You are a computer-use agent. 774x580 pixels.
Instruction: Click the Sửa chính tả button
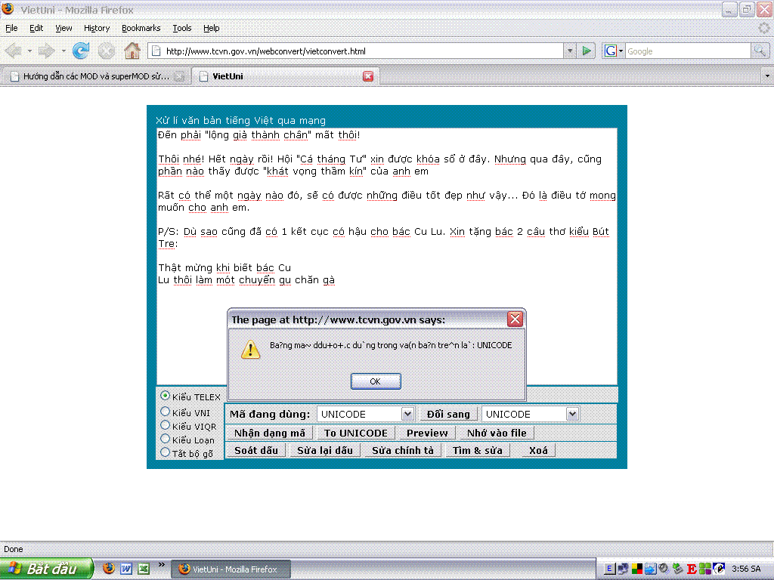point(402,450)
